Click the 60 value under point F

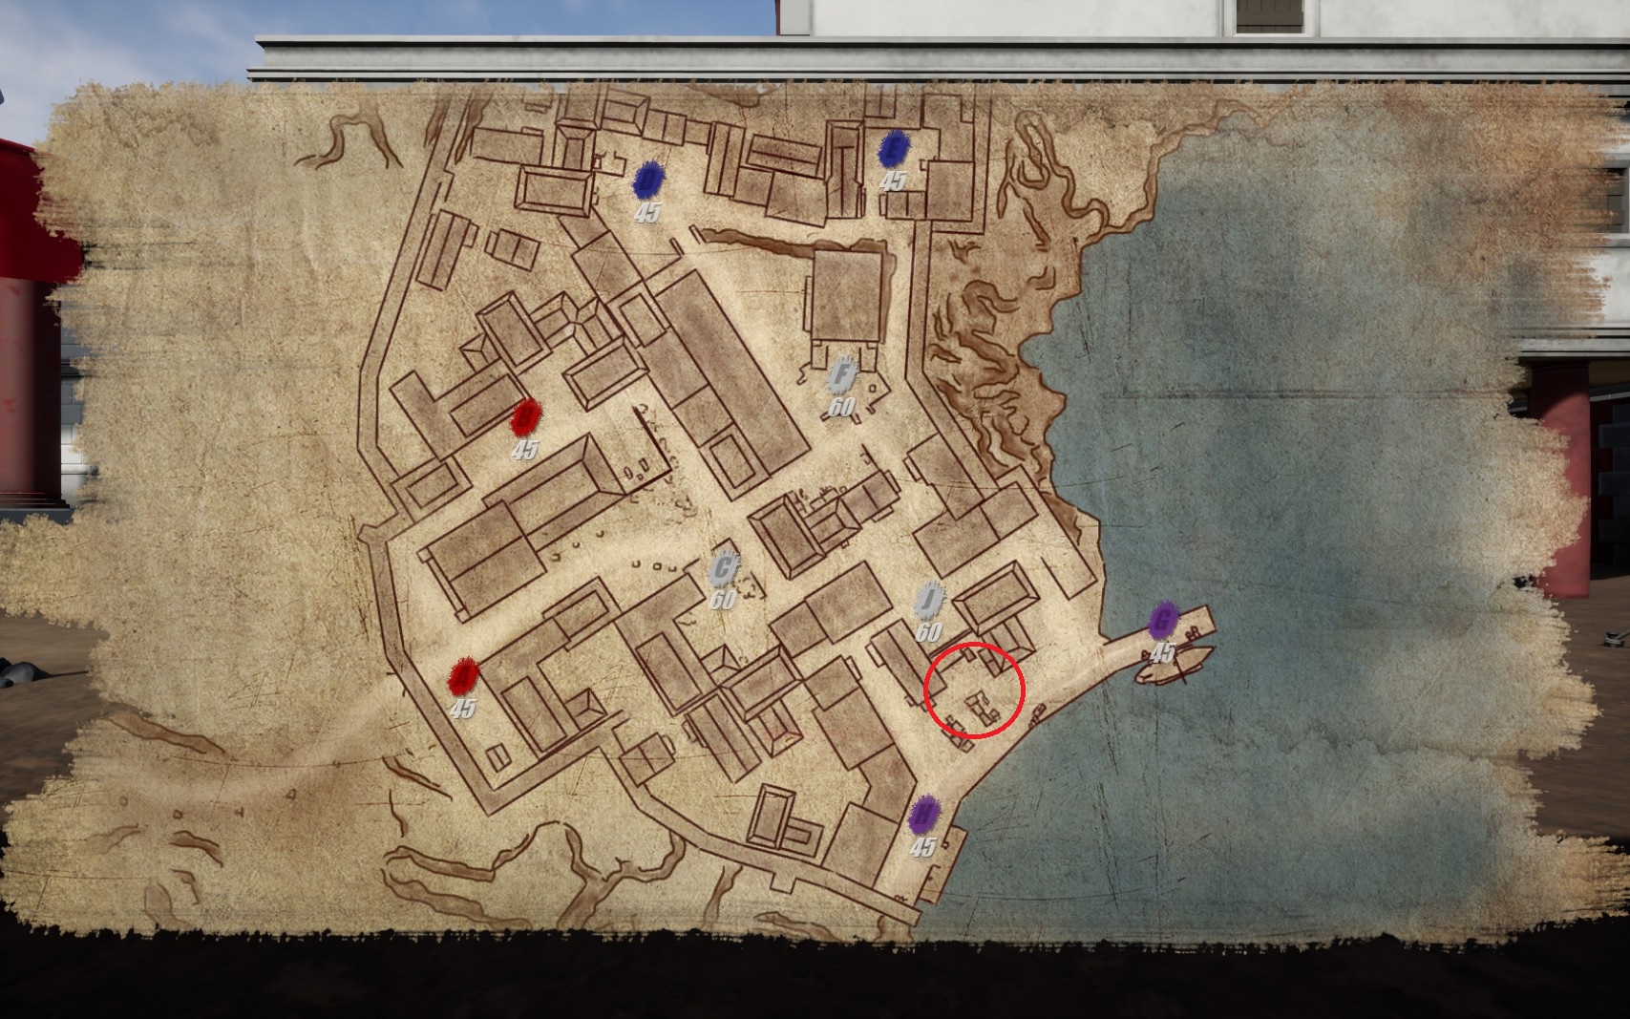[x=841, y=408]
